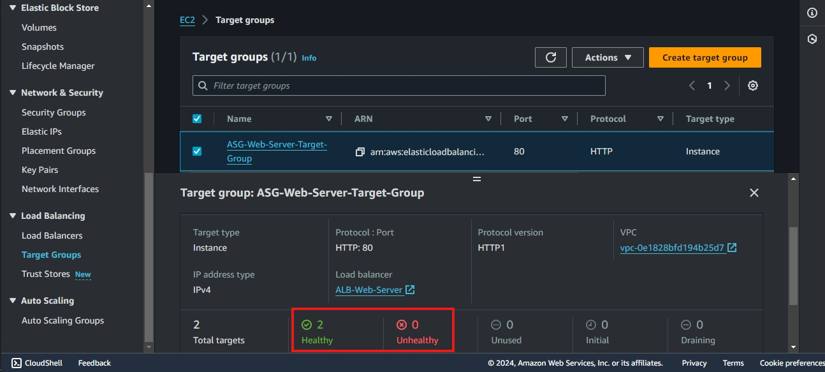Copy the target group ARN
Image resolution: width=825 pixels, height=372 pixels.
[360, 152]
